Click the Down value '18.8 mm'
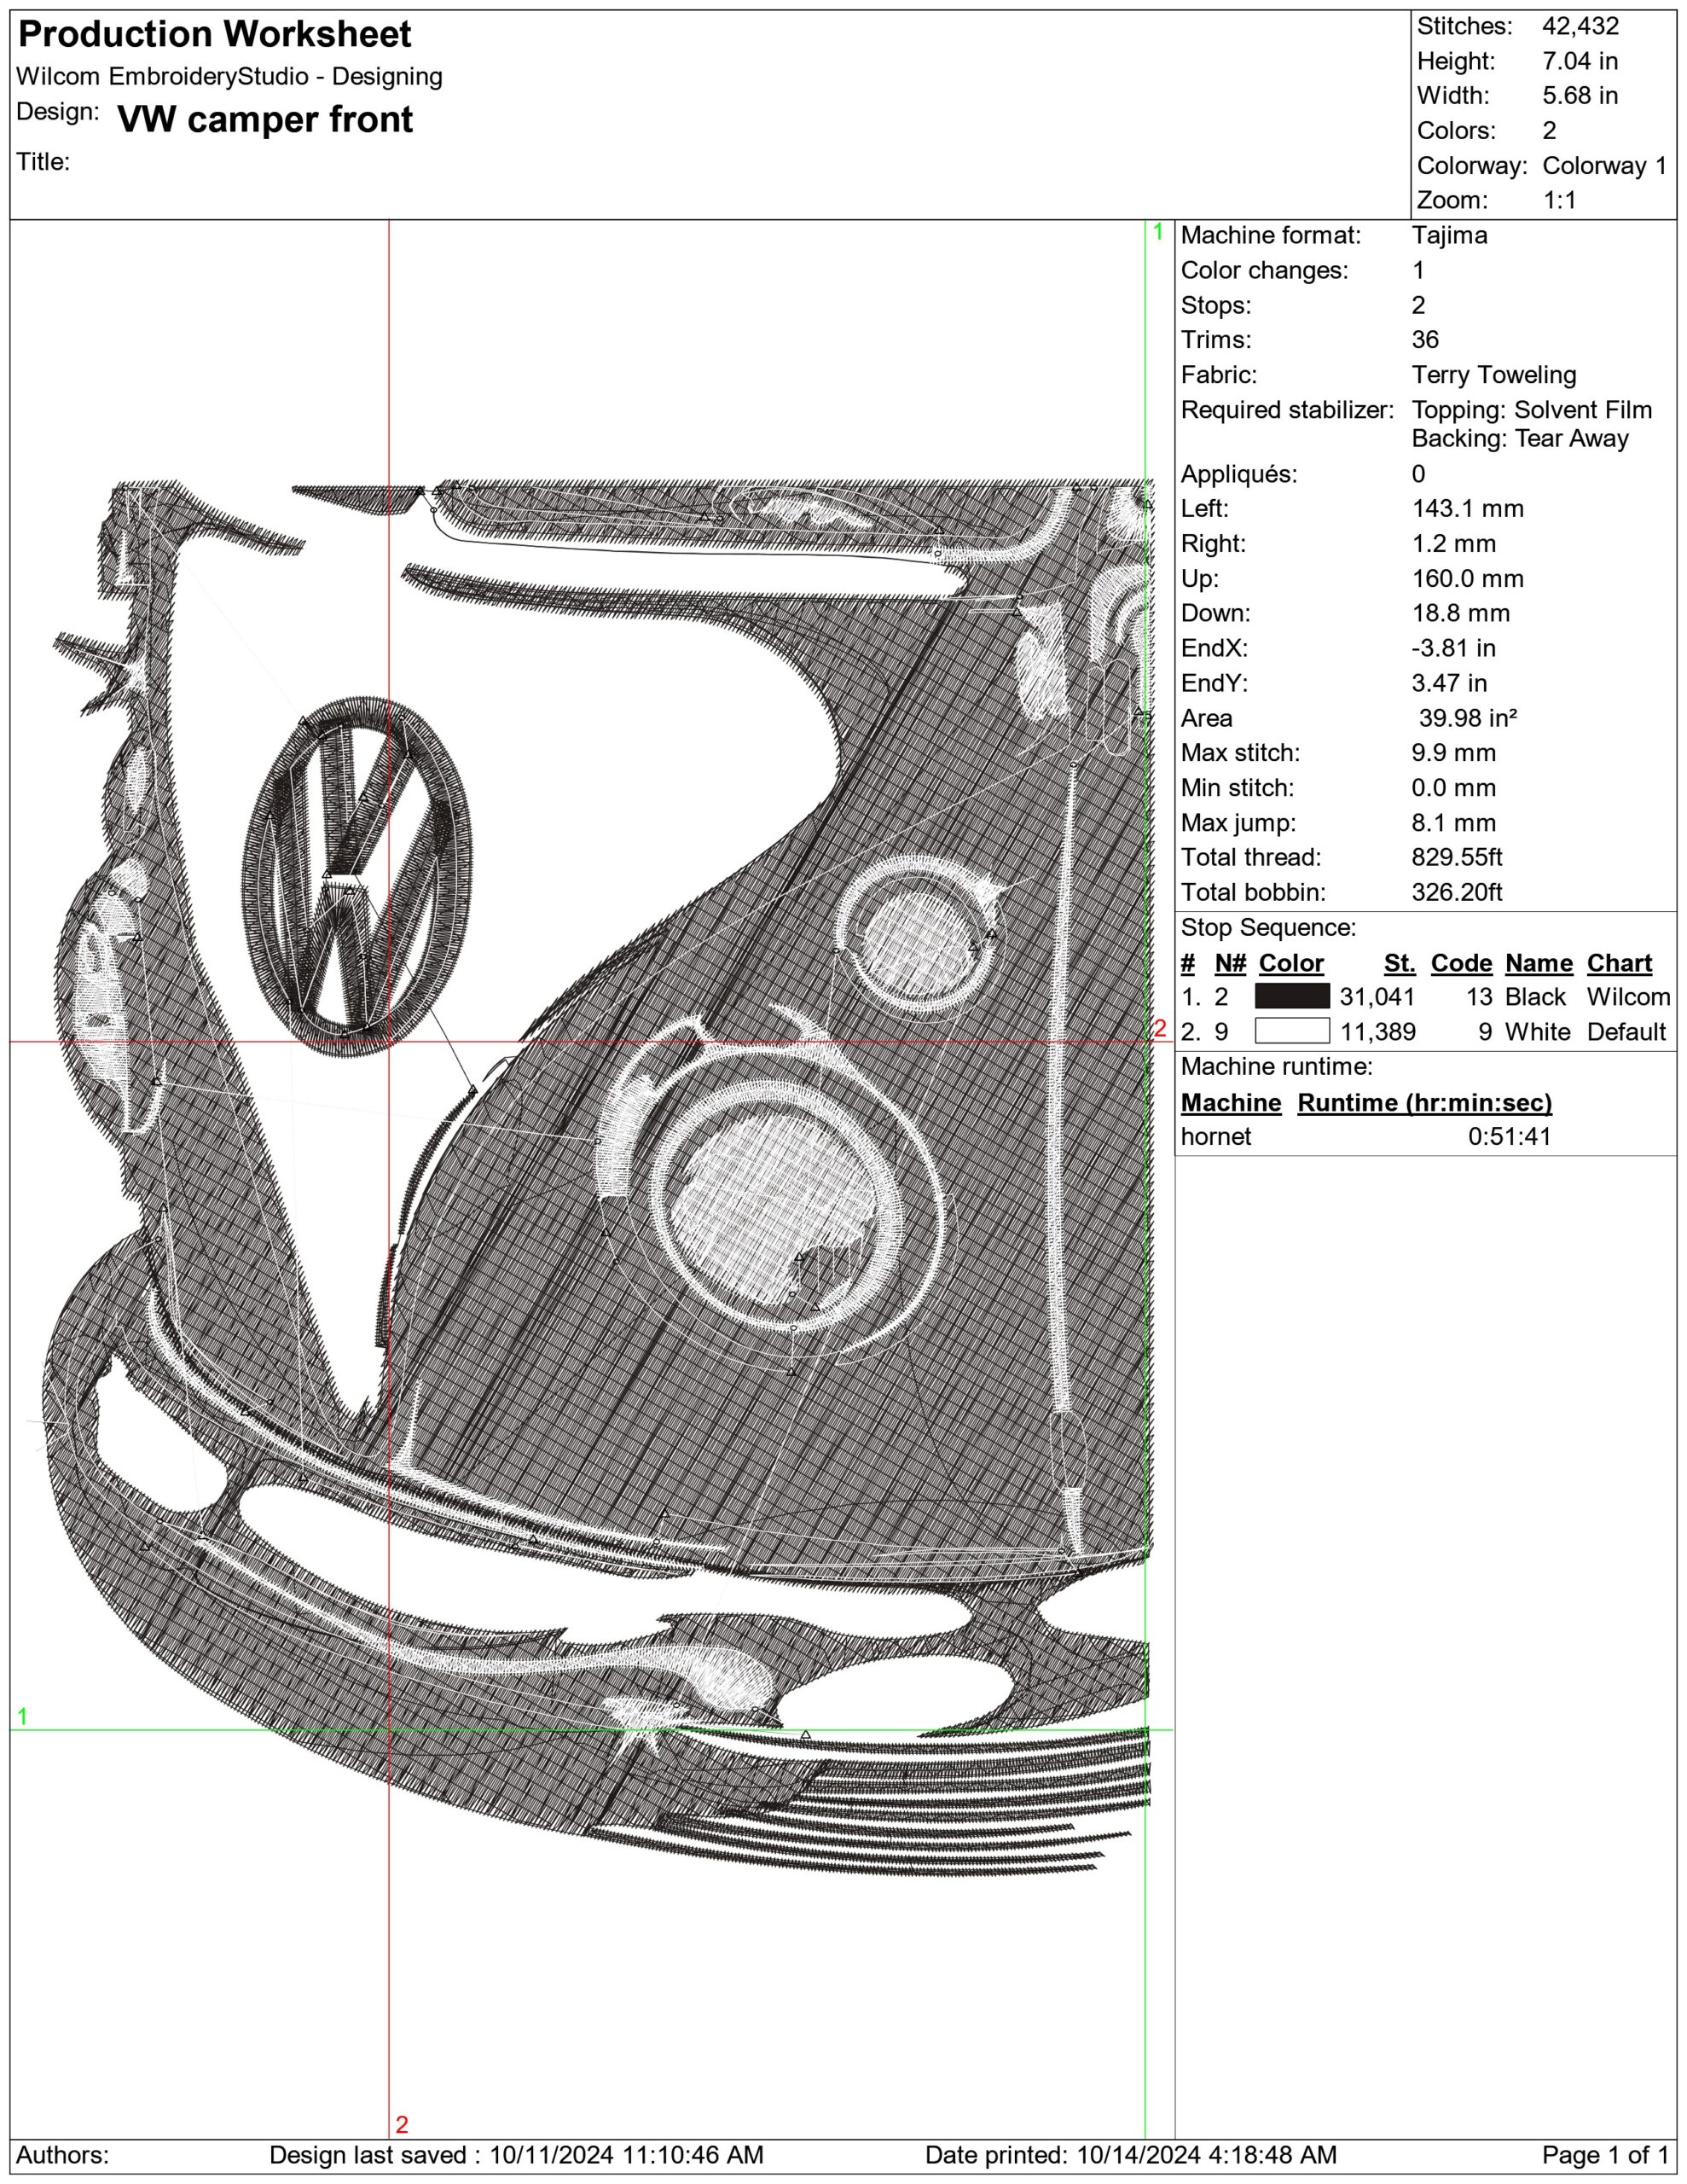The width and height of the screenshot is (1687, 2184). click(1461, 613)
